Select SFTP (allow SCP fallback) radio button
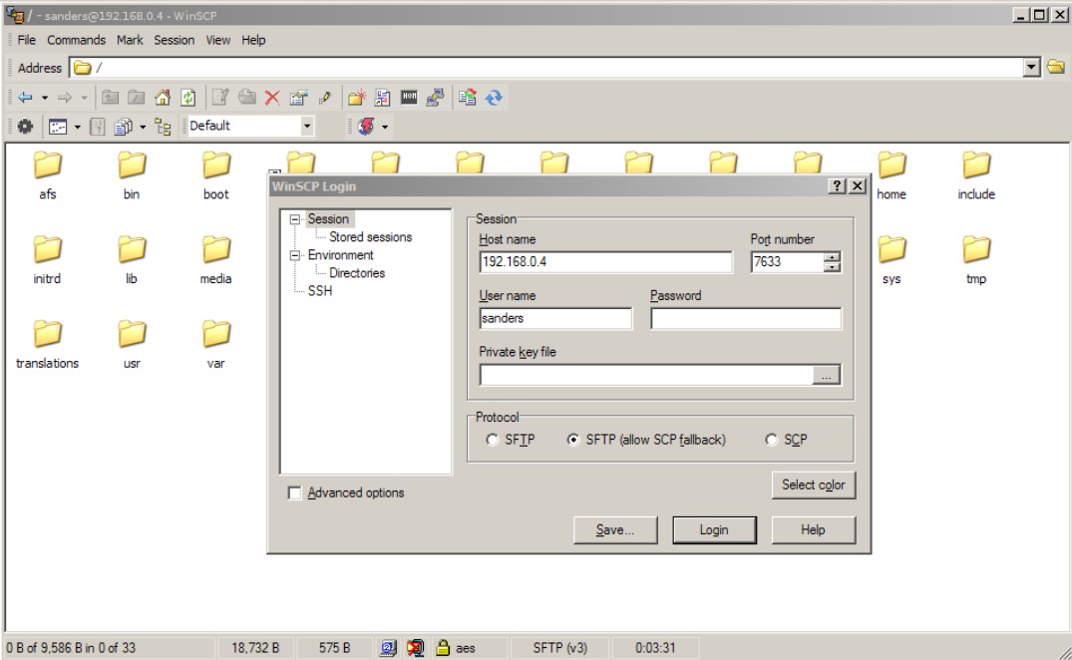 [x=573, y=440]
